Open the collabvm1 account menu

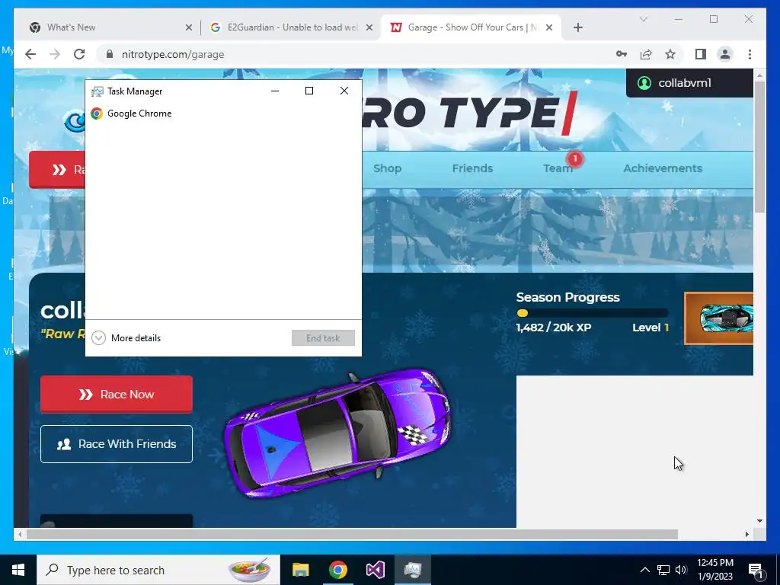tap(689, 83)
